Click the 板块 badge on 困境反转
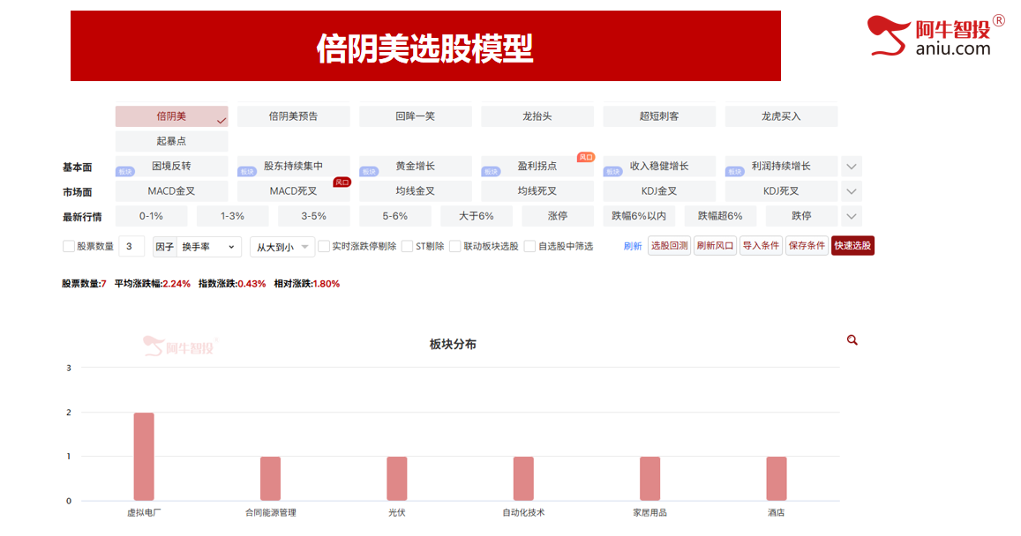 pos(125,172)
